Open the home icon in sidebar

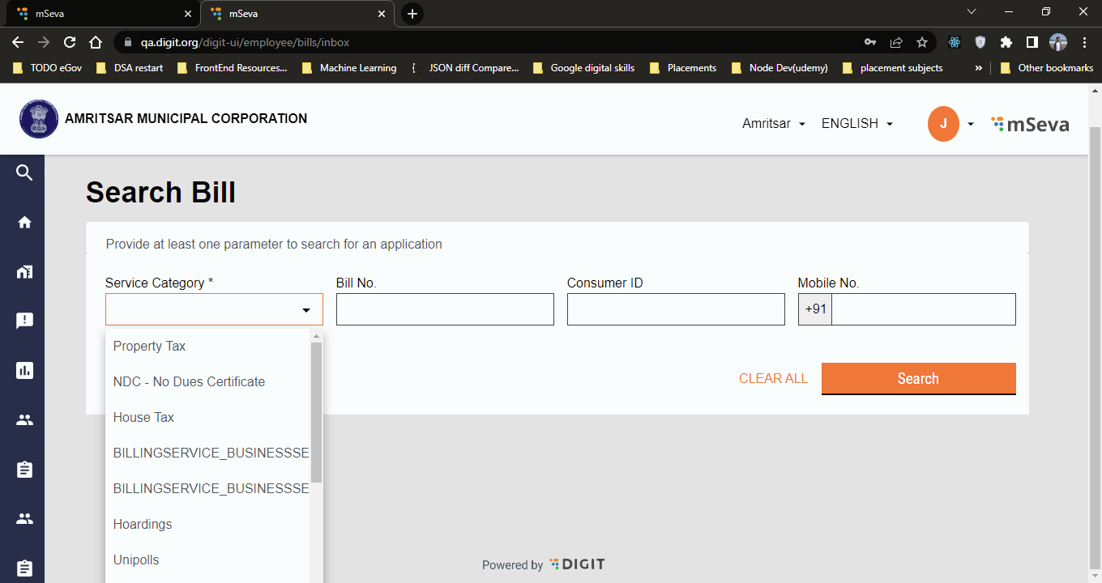click(24, 222)
